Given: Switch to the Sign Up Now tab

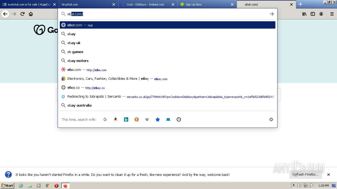Looking at the screenshot, I should click(x=207, y=4).
